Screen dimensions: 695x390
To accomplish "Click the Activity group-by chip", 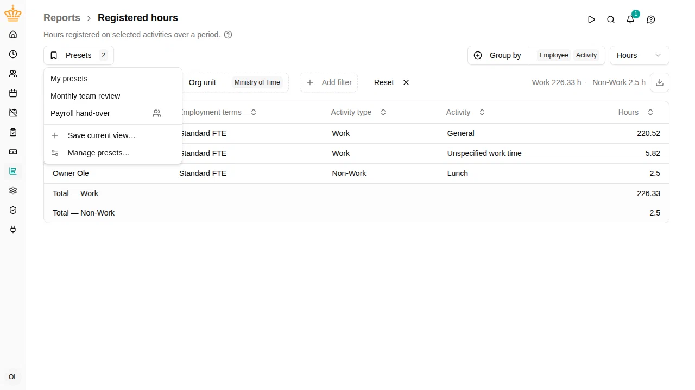I will pyautogui.click(x=586, y=55).
